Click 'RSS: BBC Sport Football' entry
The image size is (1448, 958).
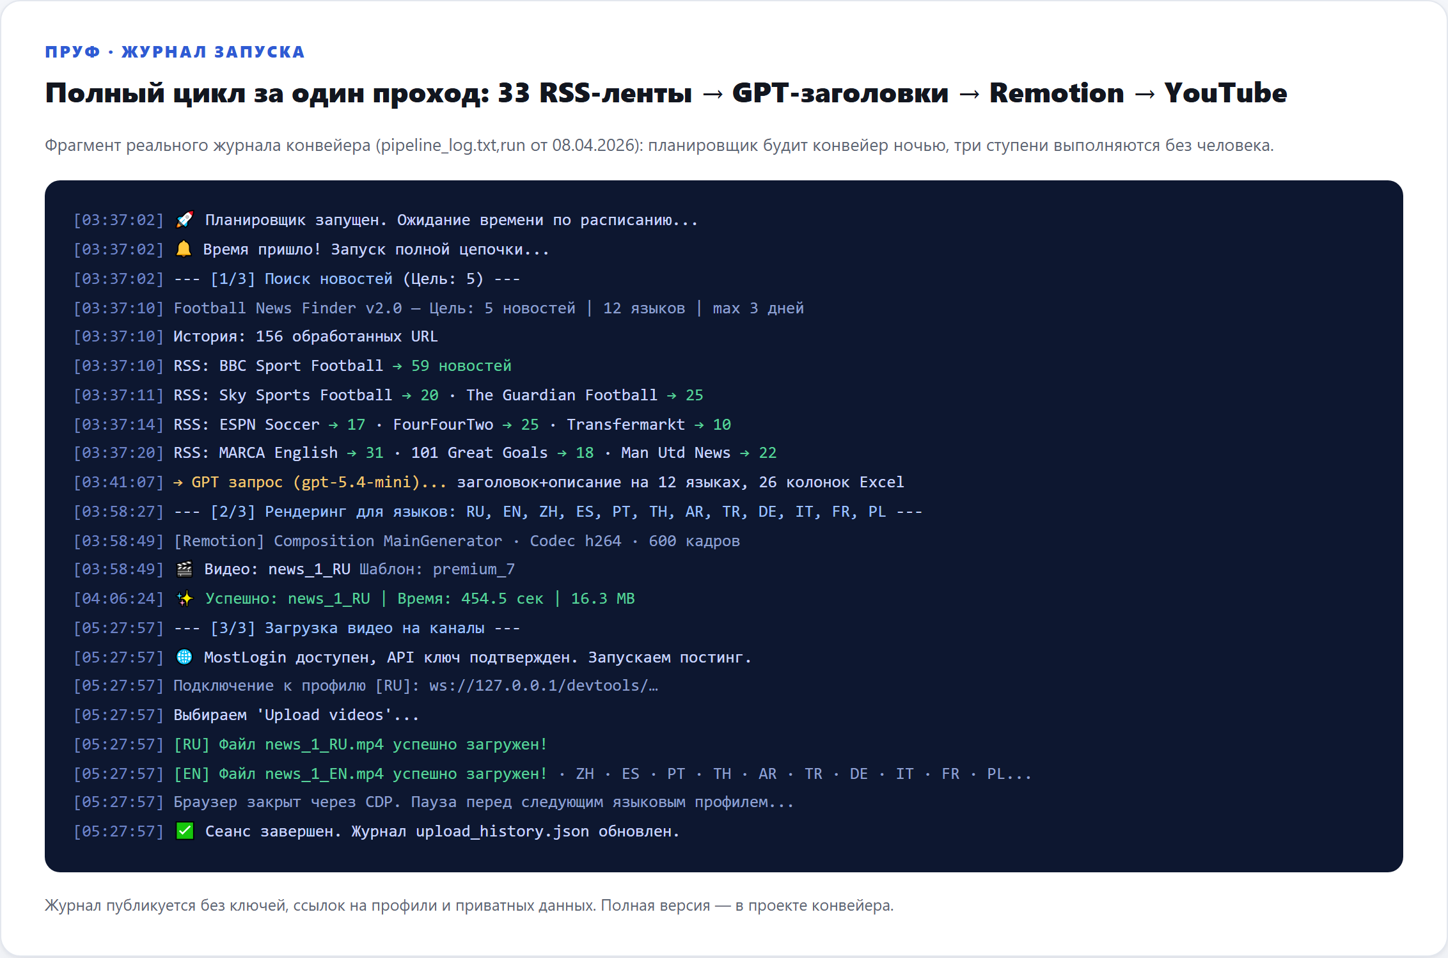pos(278,366)
